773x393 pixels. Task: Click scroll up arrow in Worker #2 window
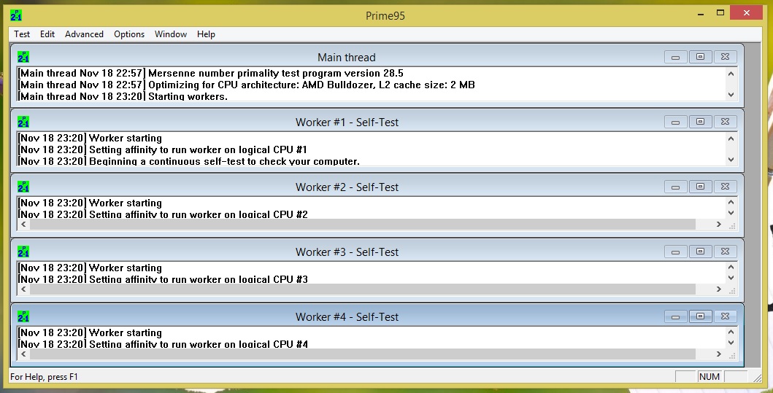tap(731, 202)
